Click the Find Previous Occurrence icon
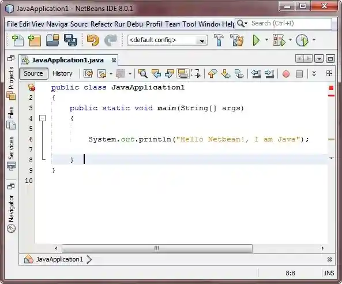Screen dimensions: 342x284 [156, 73]
